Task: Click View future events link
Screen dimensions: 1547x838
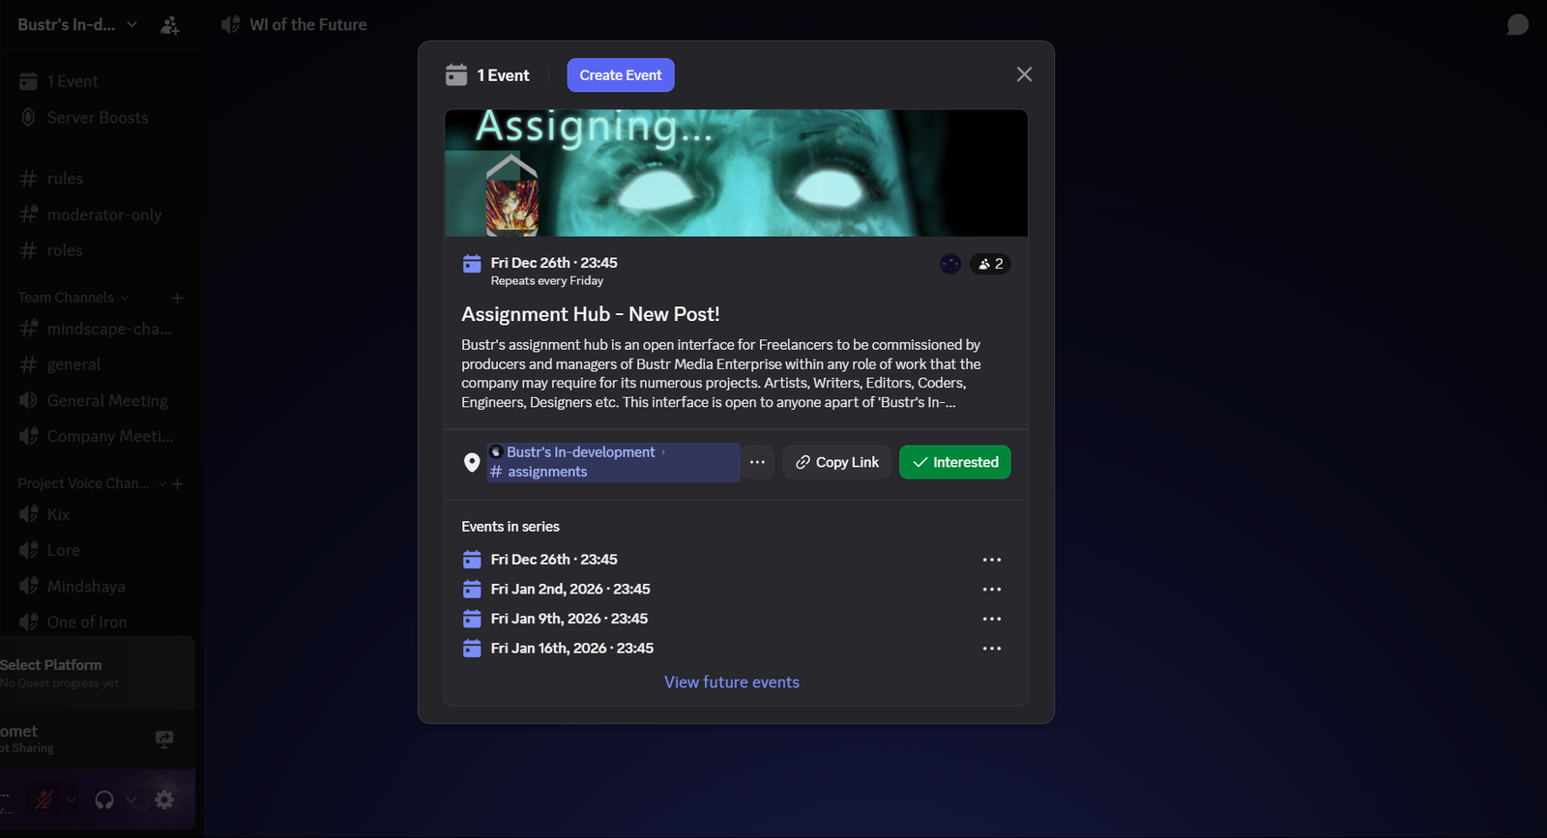Action: (731, 682)
